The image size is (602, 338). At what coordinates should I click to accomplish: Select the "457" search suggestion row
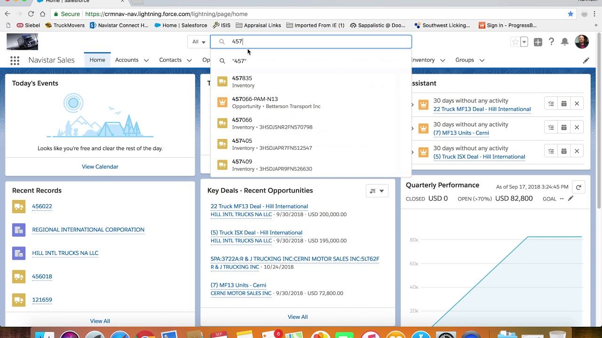tap(311, 61)
